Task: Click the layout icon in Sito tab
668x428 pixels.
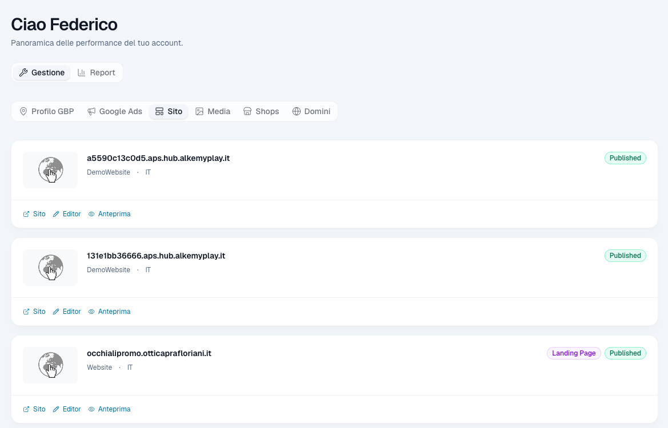Action: [159, 111]
